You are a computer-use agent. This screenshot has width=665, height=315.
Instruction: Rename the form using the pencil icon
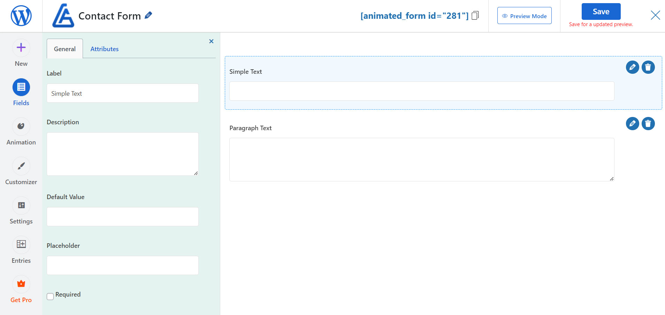pyautogui.click(x=148, y=15)
